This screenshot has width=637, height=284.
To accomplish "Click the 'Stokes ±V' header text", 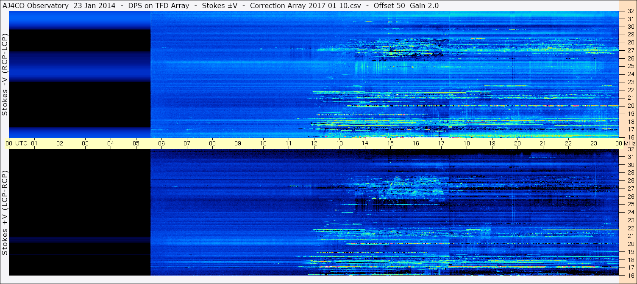I will (220, 5).
